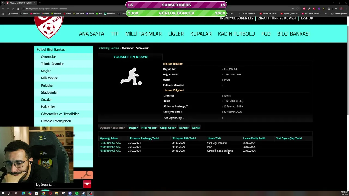Open the zoom magnifier icon in the address bar
Screen dimensions: 349x196
pyautogui.click(x=293, y=8)
